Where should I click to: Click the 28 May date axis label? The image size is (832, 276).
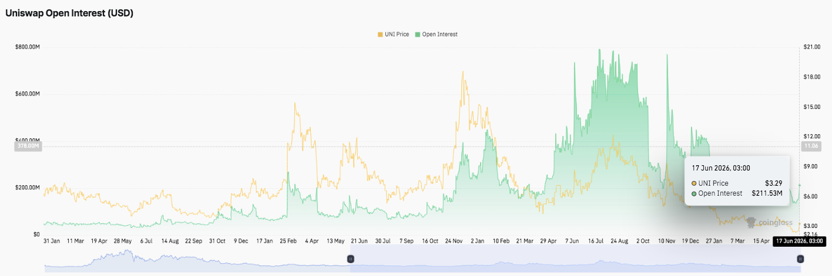pos(123,241)
